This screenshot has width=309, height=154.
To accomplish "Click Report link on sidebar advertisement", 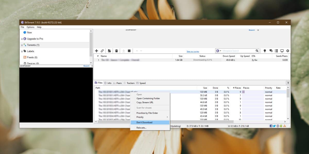I will (86, 66).
